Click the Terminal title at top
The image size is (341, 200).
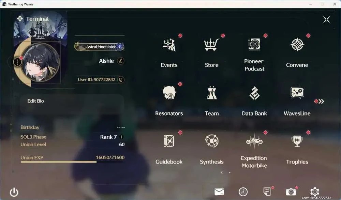(x=38, y=19)
